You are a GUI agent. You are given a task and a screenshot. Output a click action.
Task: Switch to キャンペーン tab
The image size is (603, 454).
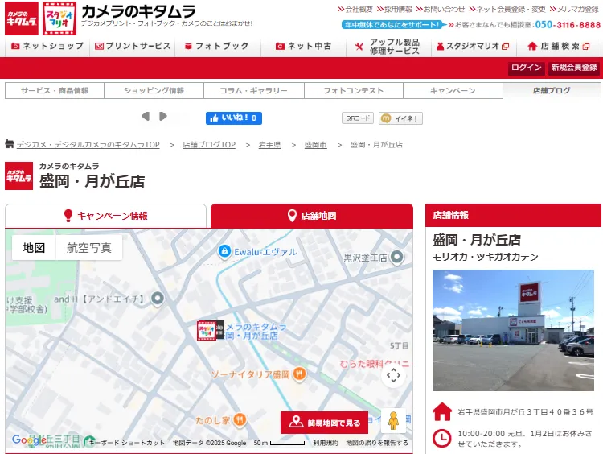click(453, 90)
